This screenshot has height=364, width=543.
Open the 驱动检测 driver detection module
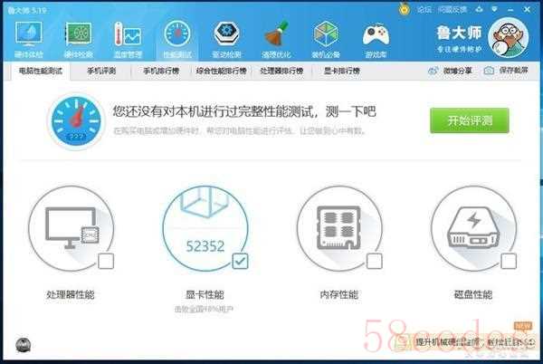click(227, 40)
